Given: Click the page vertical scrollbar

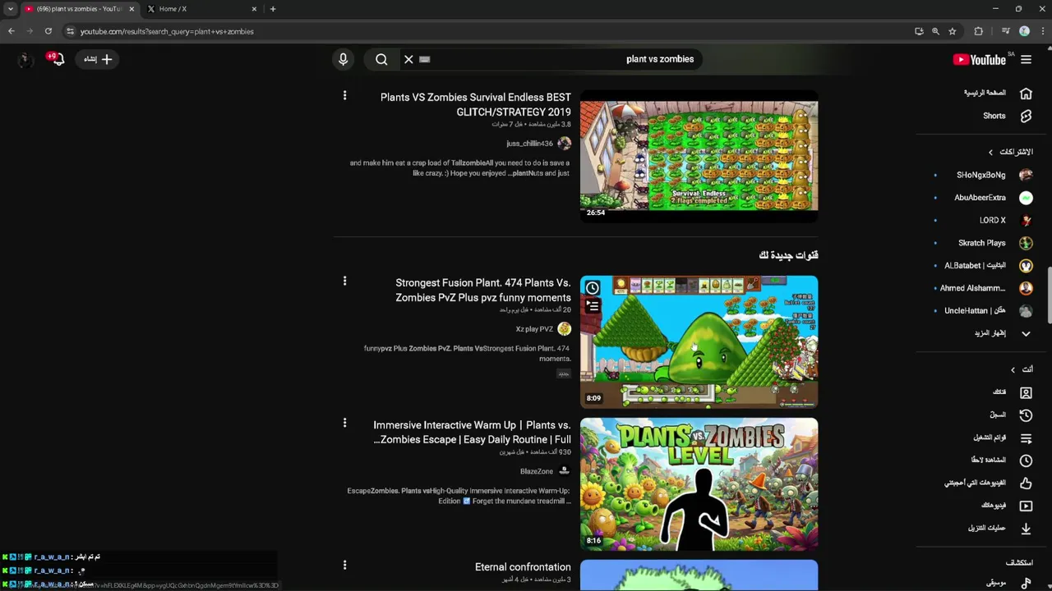Looking at the screenshot, I should 1049,295.
